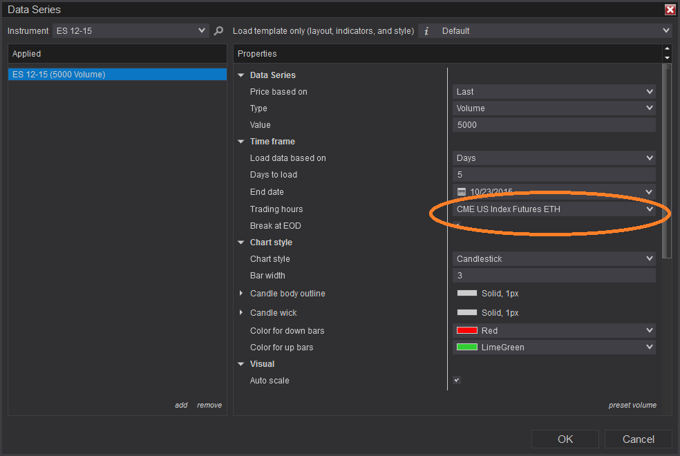Open the End date calendar icon
The height and width of the screenshot is (456, 680).
pyautogui.click(x=462, y=192)
